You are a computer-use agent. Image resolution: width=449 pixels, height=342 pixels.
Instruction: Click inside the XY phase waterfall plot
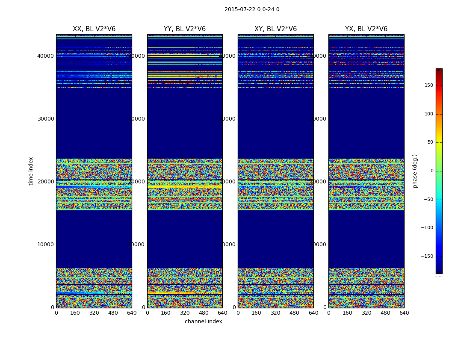(275, 171)
